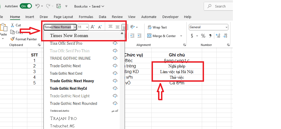
Task: Click the Increase Decimal icon
Action: [218, 36]
